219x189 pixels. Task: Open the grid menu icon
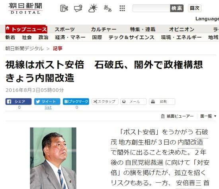tap(122, 8)
